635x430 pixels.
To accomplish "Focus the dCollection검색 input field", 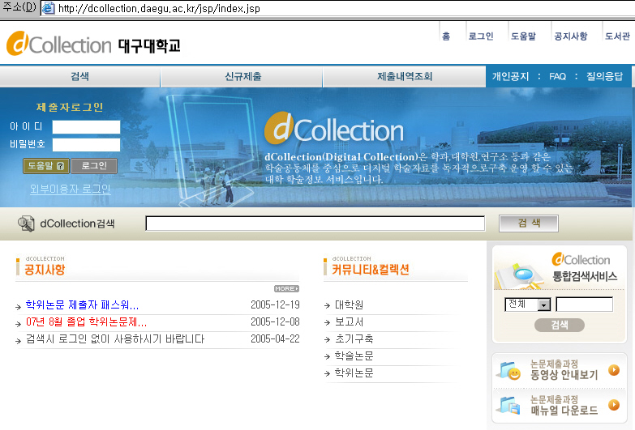I will pos(315,224).
